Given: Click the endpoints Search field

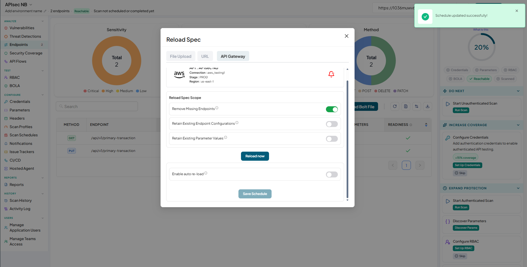Looking at the screenshot, I should tap(97, 106).
